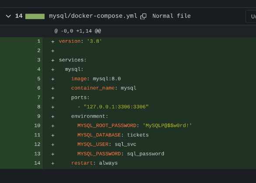Image resolution: width=256 pixels, height=183 pixels.
Task: Collapse the mysql/docker-compose.yml file diff
Action: pos(8,16)
